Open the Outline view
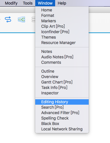 [x=62, y=71]
